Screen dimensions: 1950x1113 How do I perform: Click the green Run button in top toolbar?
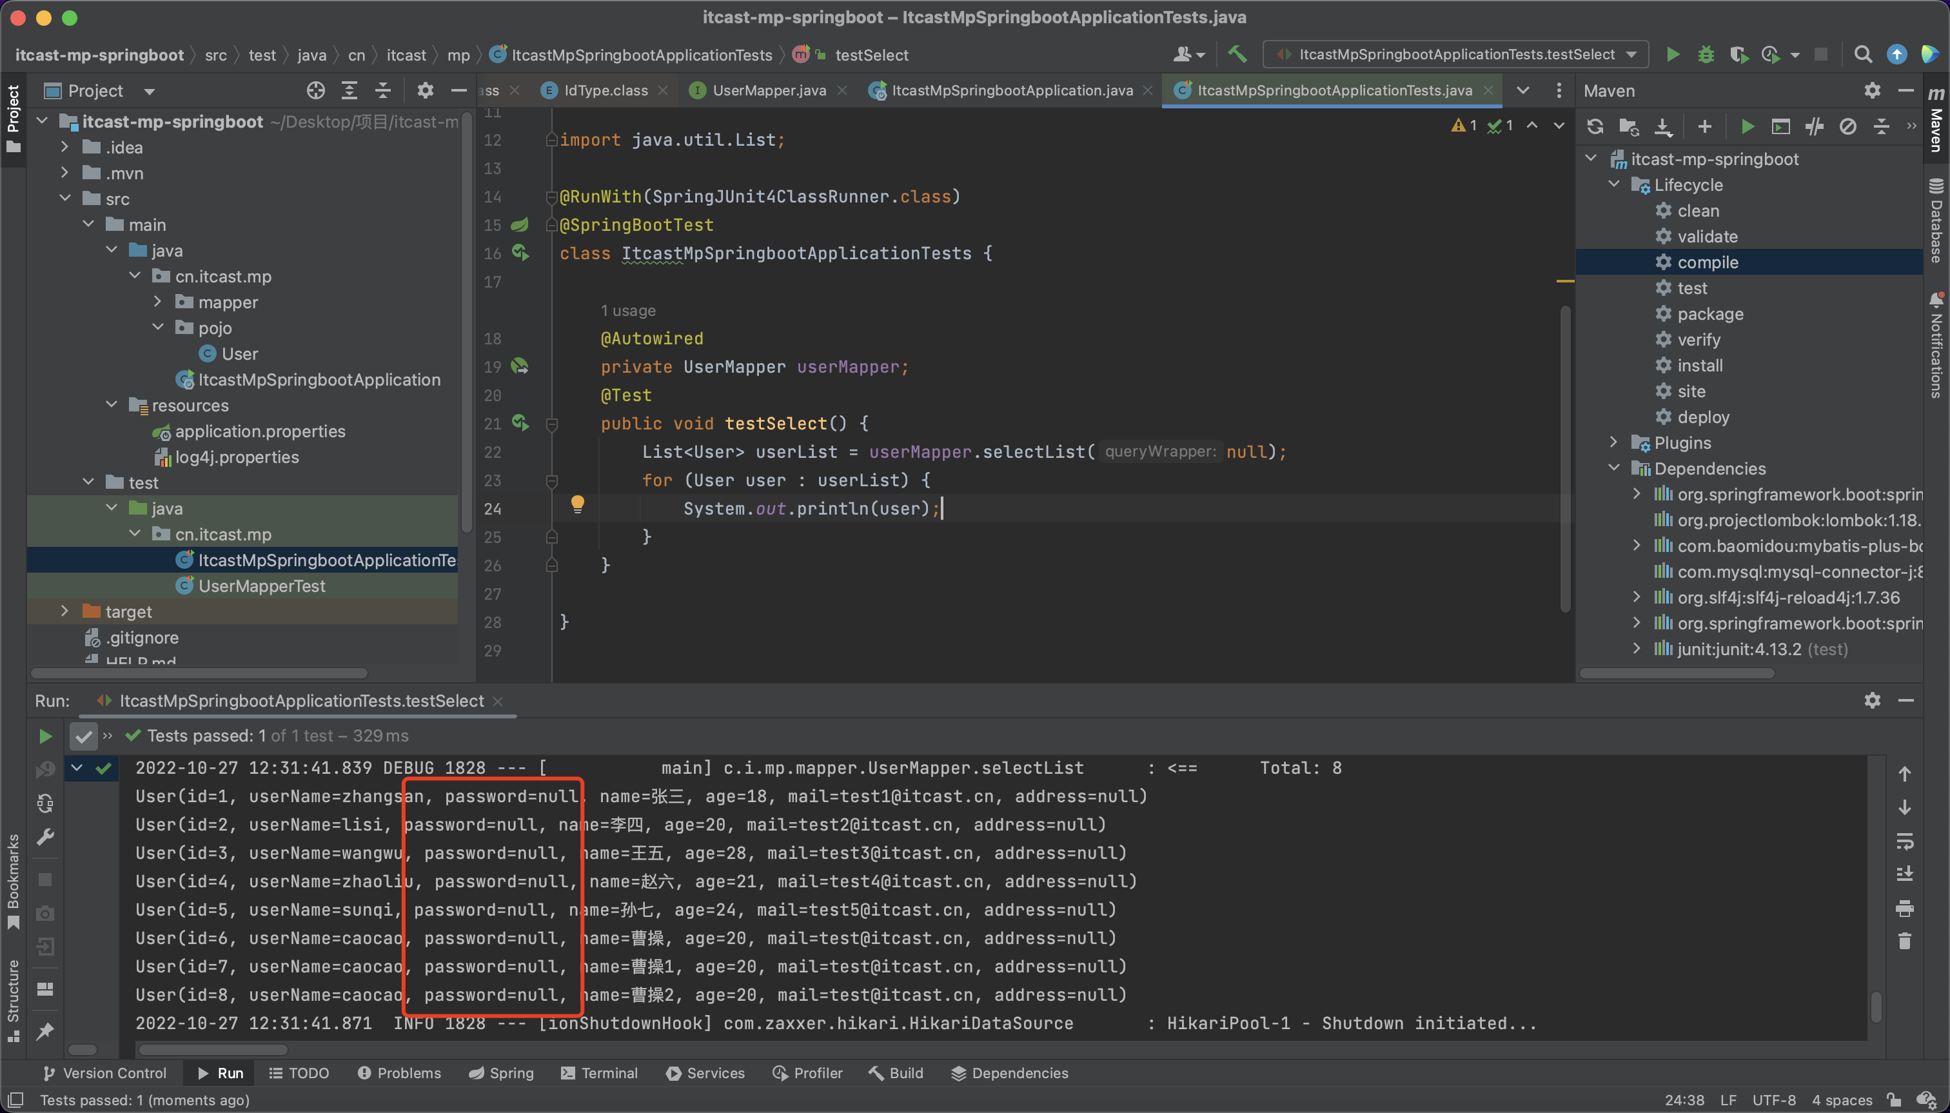1673,54
